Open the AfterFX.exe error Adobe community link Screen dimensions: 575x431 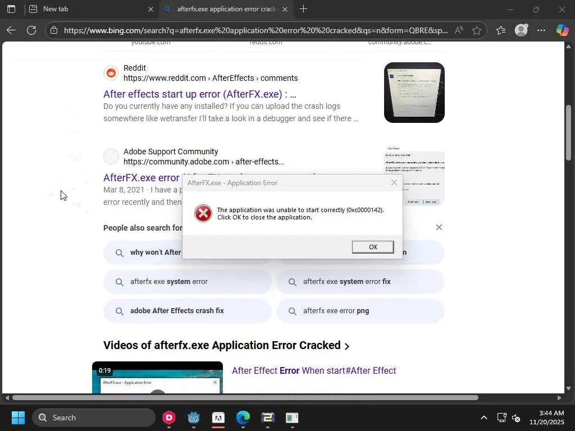tap(142, 178)
